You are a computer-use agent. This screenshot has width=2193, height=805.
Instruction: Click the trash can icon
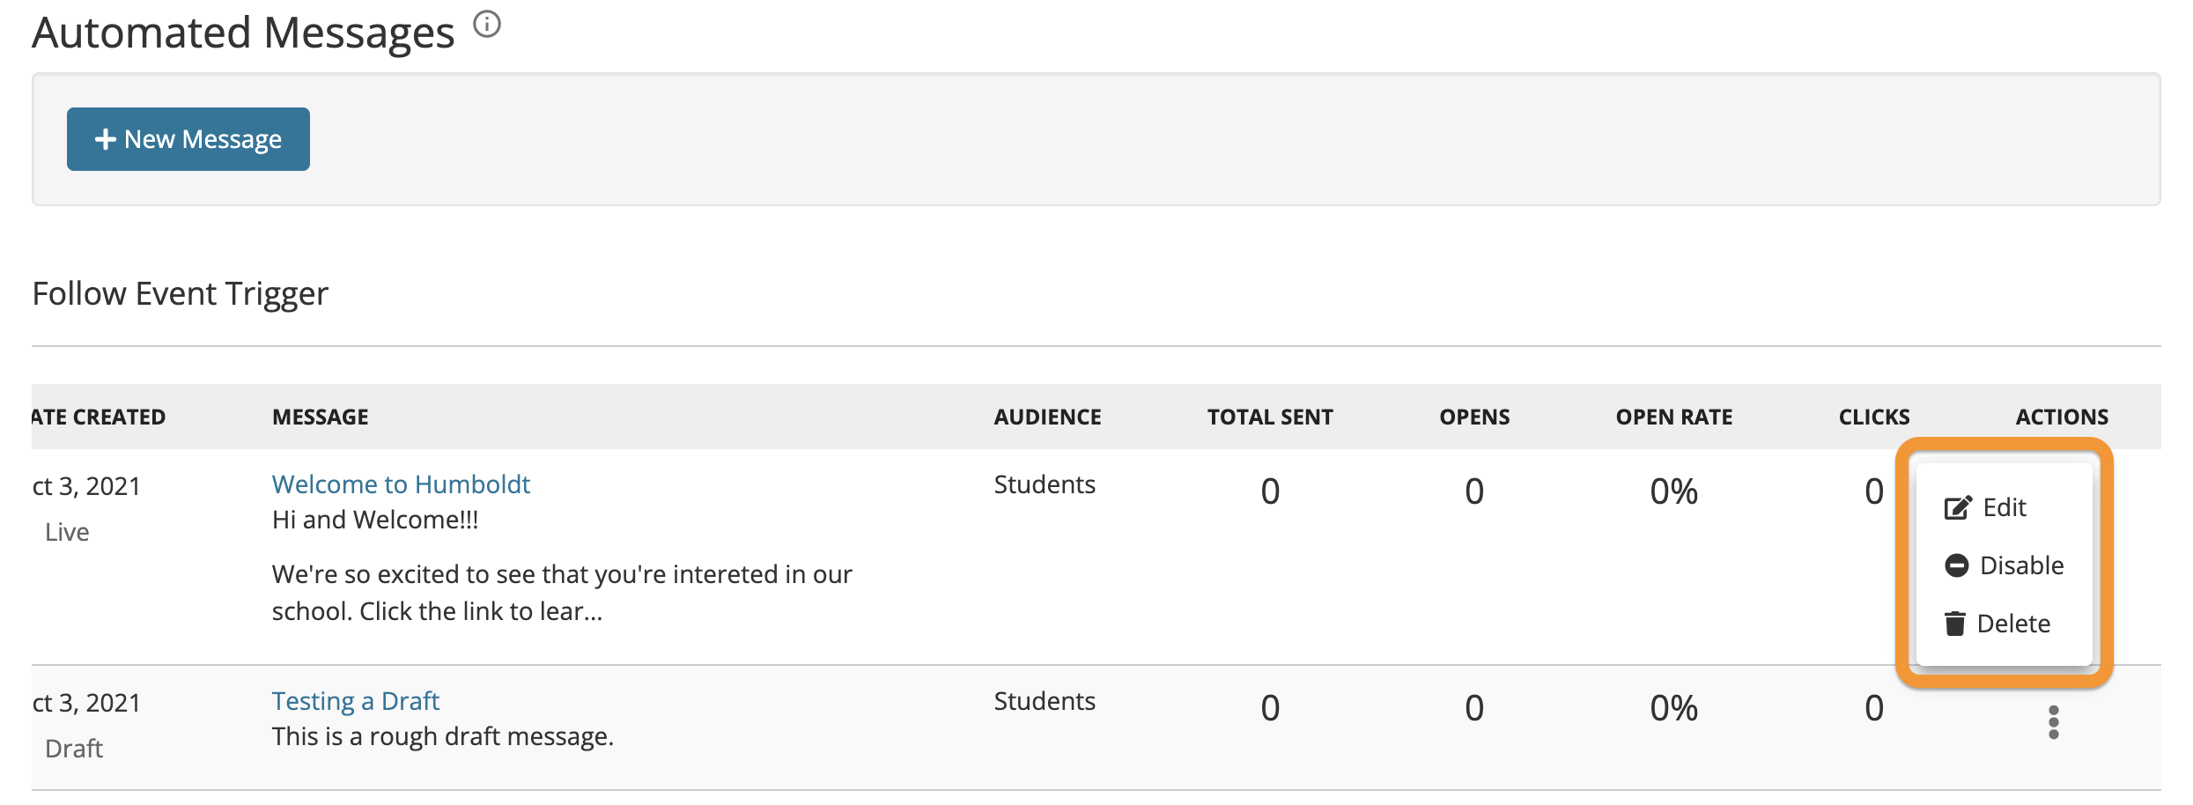click(1955, 624)
